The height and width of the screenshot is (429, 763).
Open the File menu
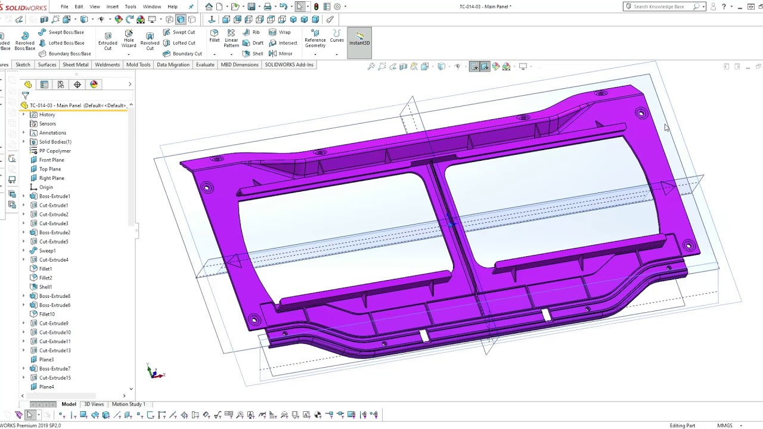click(64, 7)
